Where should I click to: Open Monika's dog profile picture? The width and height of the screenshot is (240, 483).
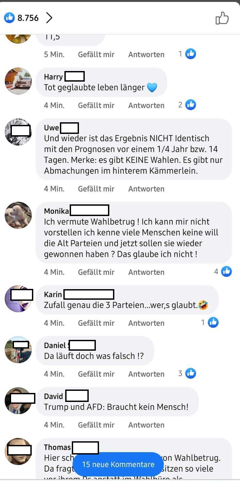(18, 215)
